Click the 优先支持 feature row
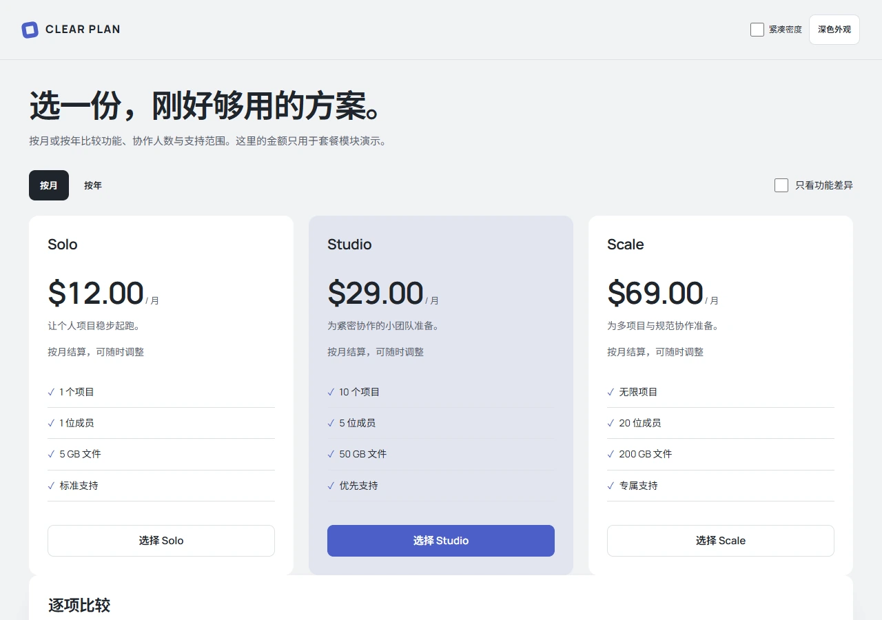The image size is (882, 620). pos(441,486)
